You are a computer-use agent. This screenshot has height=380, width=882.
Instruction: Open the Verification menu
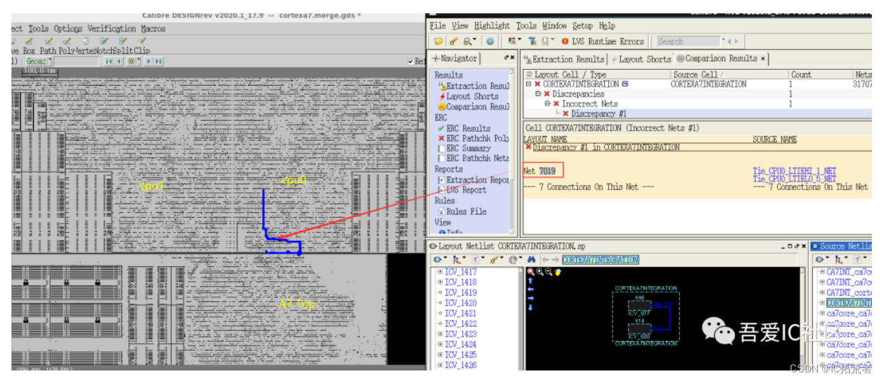111,29
